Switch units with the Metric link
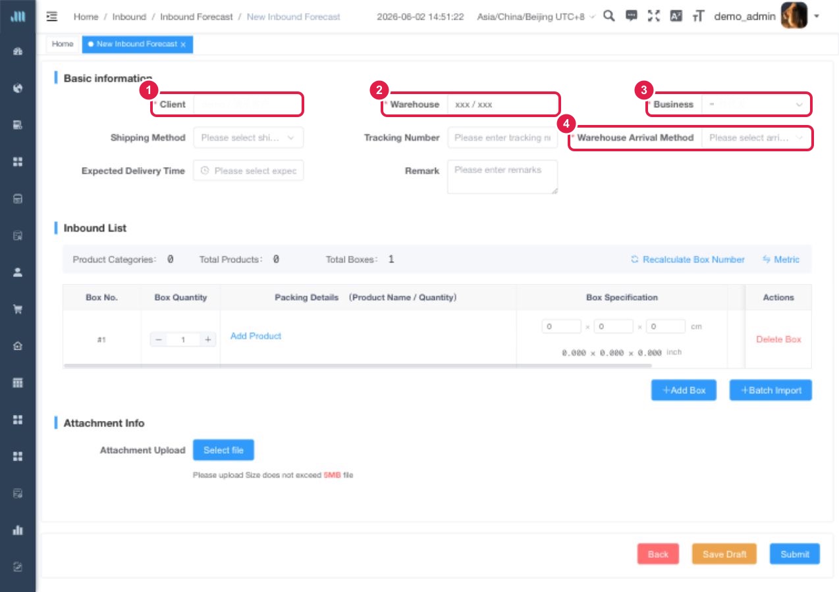This screenshot has height=592, width=839. tap(781, 259)
